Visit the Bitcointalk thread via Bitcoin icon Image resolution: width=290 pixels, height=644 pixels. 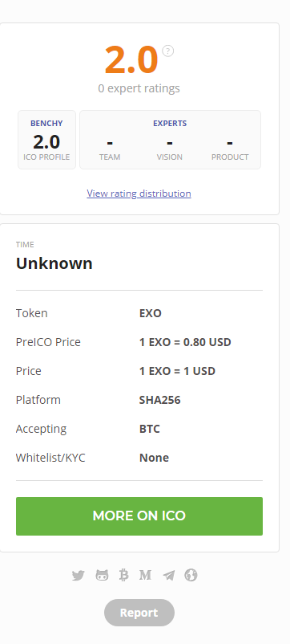123,576
